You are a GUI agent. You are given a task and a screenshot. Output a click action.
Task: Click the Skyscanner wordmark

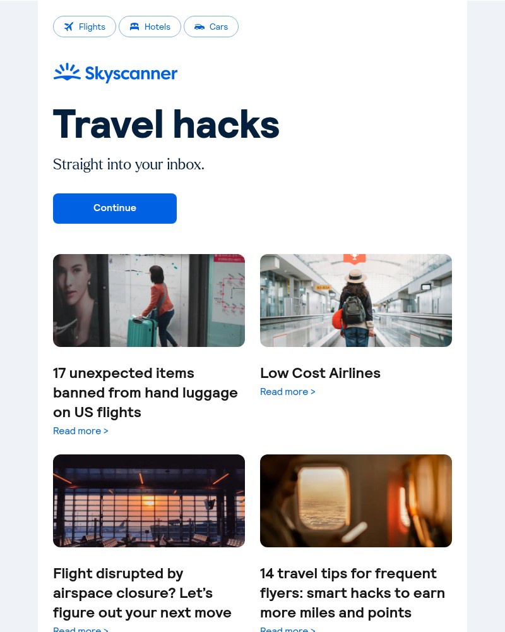[x=131, y=74]
